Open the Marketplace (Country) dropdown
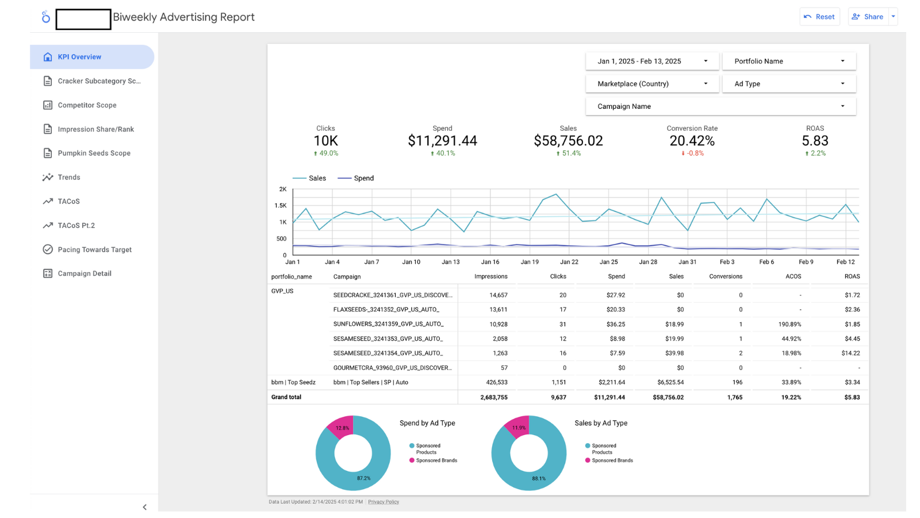Image resolution: width=920 pixels, height=518 pixels. pos(651,83)
